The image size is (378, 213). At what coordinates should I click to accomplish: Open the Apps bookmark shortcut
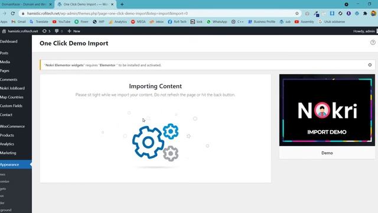pos(4,22)
